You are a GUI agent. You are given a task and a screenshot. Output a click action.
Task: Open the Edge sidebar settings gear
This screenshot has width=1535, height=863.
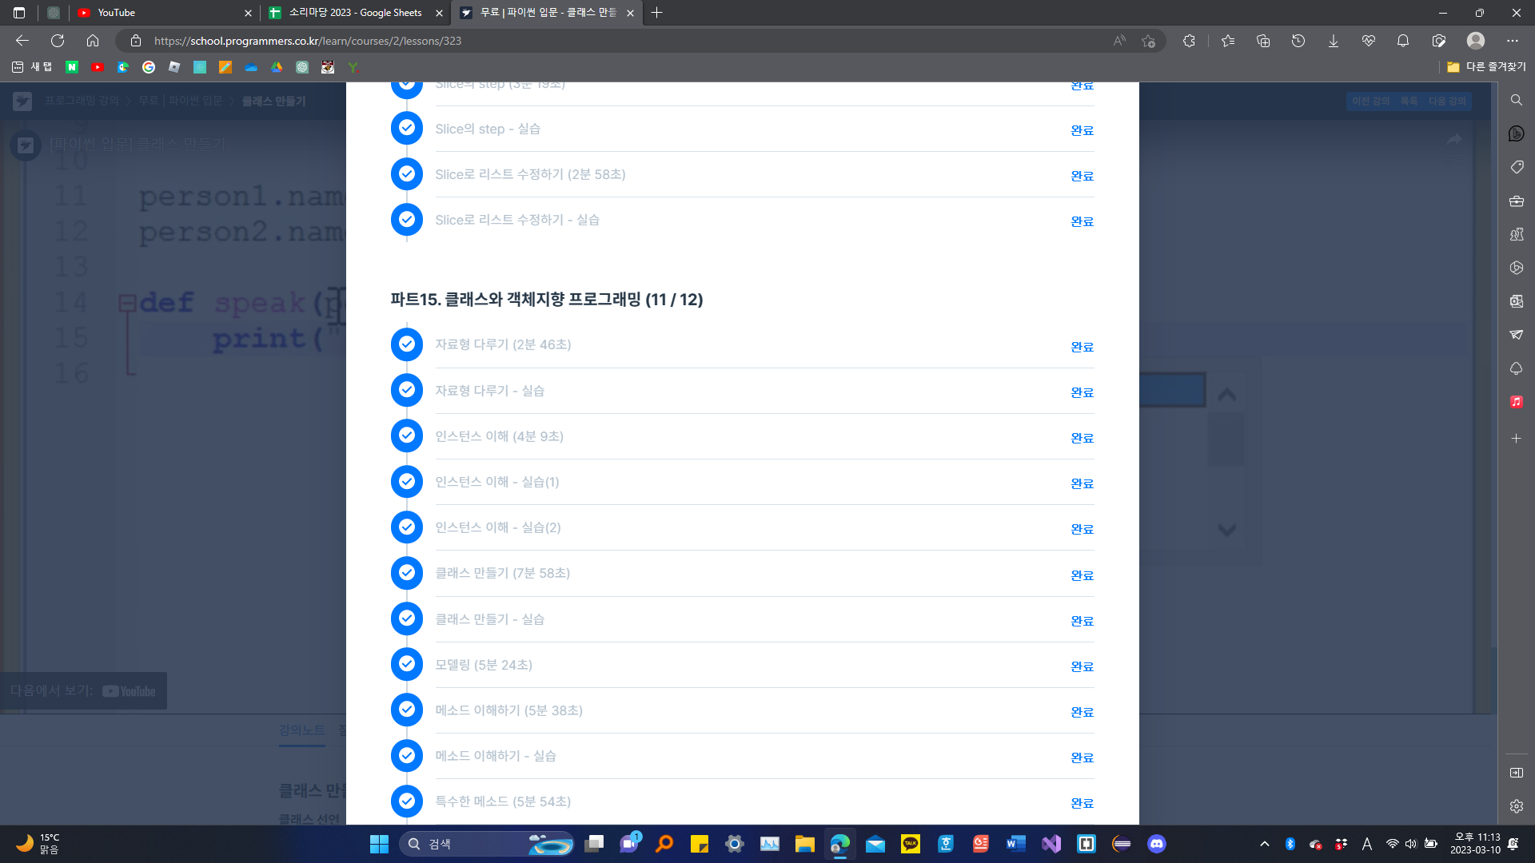[x=1516, y=806]
